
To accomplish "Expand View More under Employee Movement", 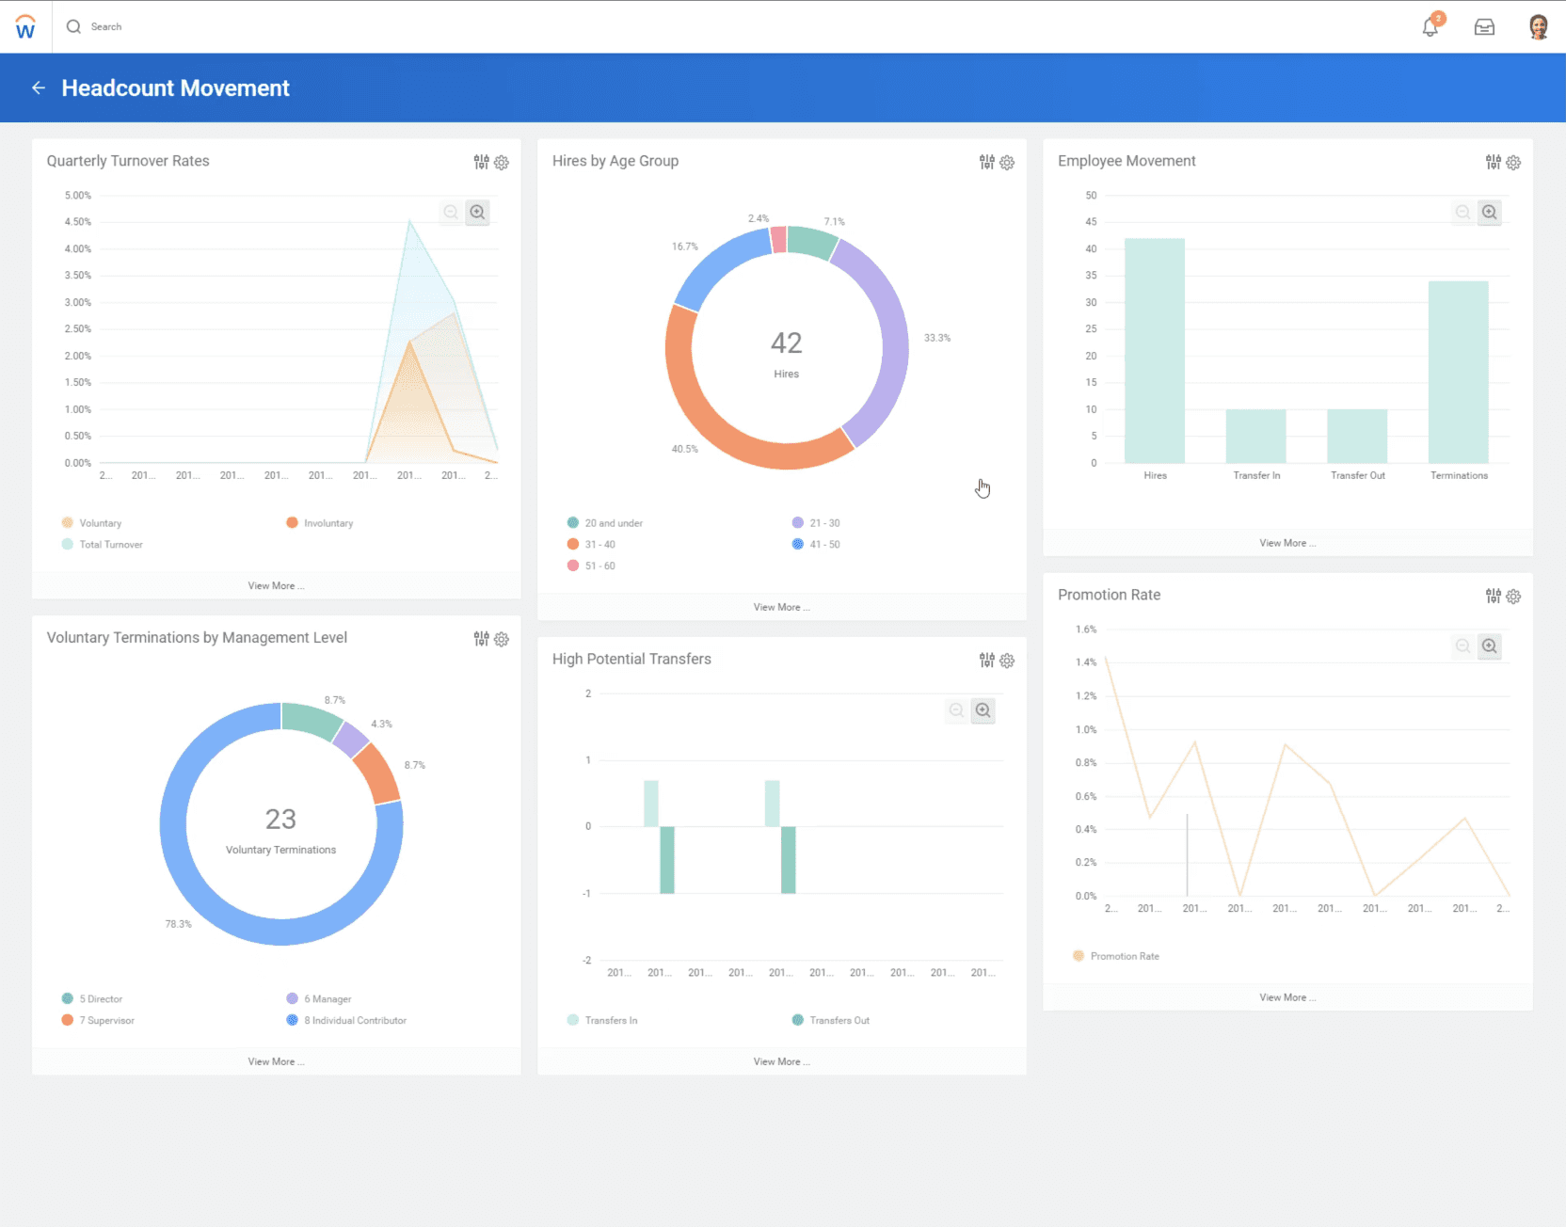I will 1287,543.
